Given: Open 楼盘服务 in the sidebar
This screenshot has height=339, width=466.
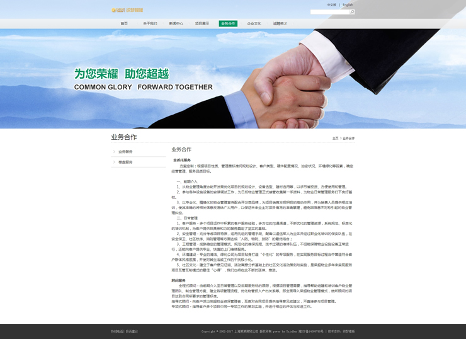Looking at the screenshot, I should [125, 162].
